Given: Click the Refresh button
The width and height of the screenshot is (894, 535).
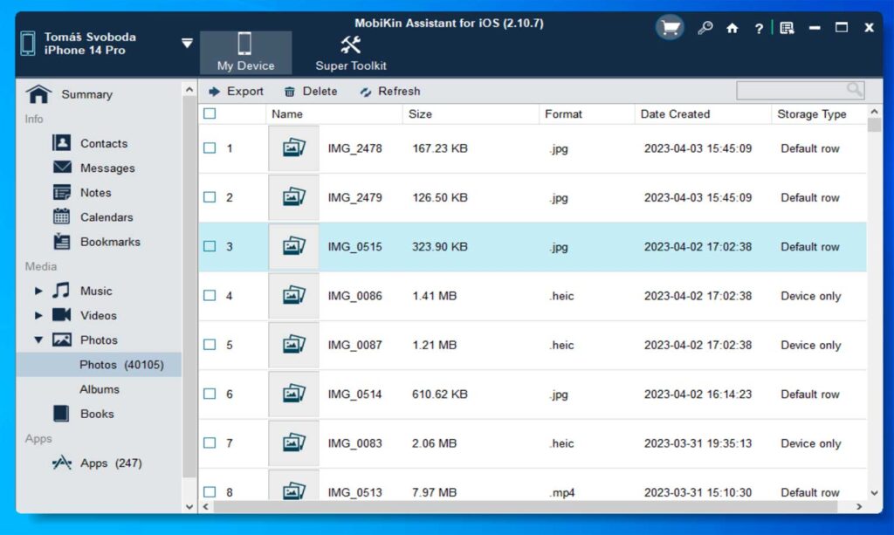Looking at the screenshot, I should 390,91.
